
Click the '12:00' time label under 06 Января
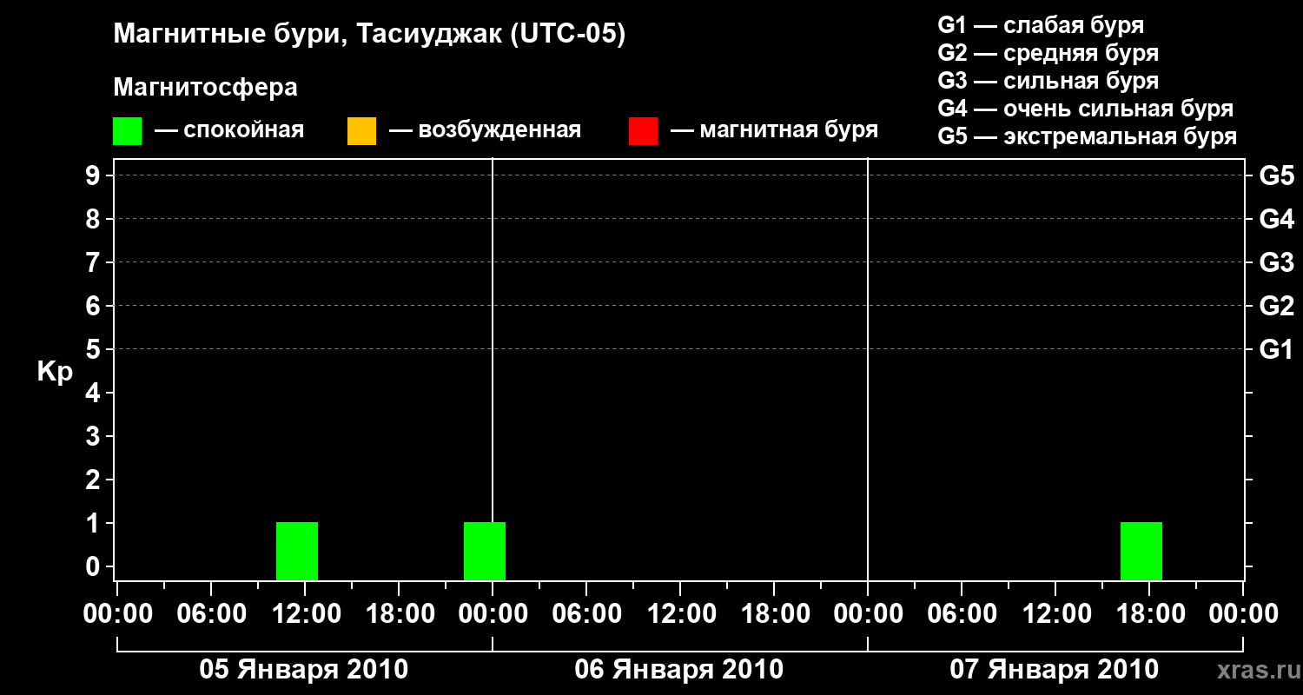coord(680,613)
